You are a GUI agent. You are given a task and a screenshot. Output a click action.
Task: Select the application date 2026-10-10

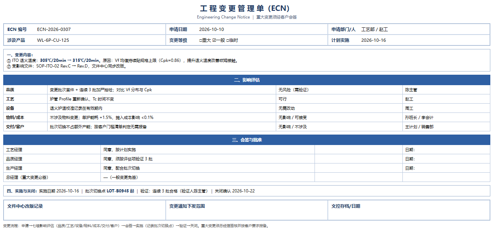point(211,29)
